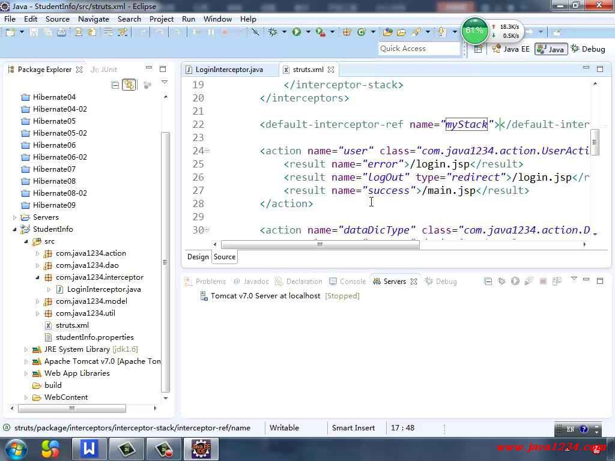This screenshot has width=615, height=461.
Task: Click the Open Type toolbar icon
Action: coord(387,32)
